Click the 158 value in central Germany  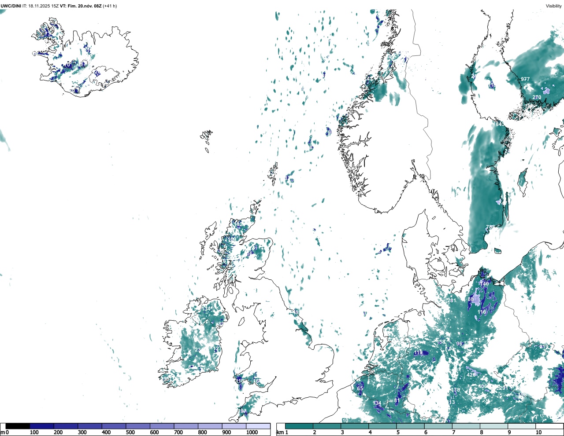pos(441,342)
